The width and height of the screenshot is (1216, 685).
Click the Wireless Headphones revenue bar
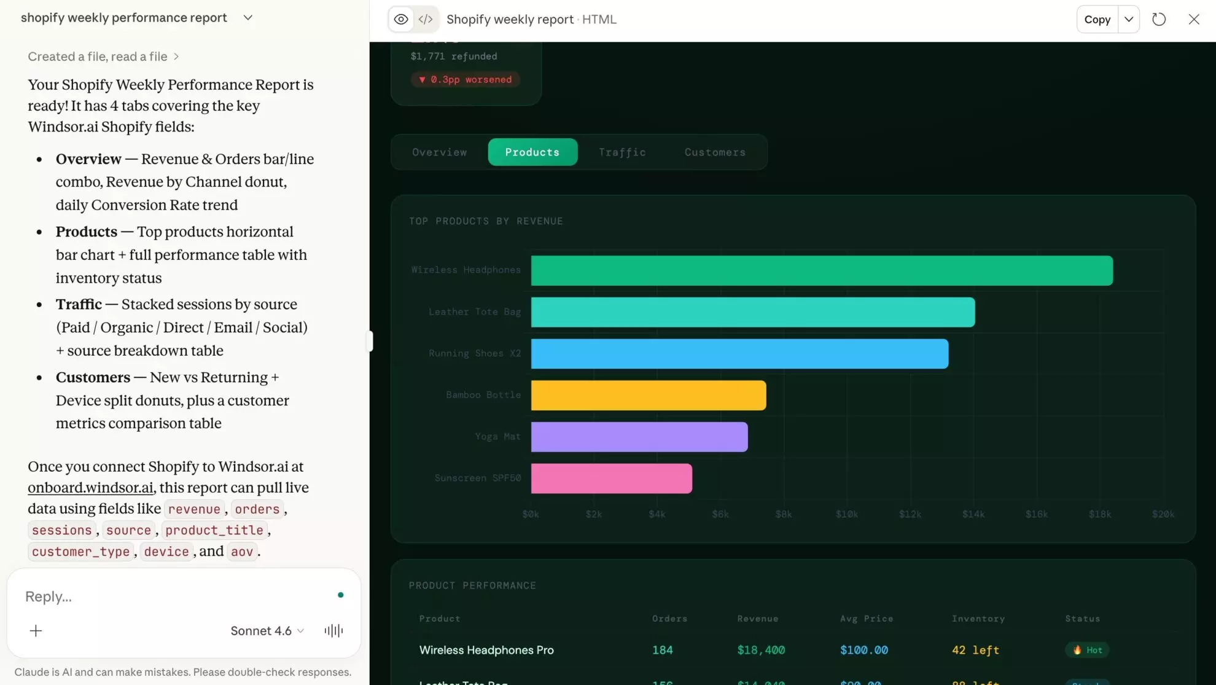[820, 270]
